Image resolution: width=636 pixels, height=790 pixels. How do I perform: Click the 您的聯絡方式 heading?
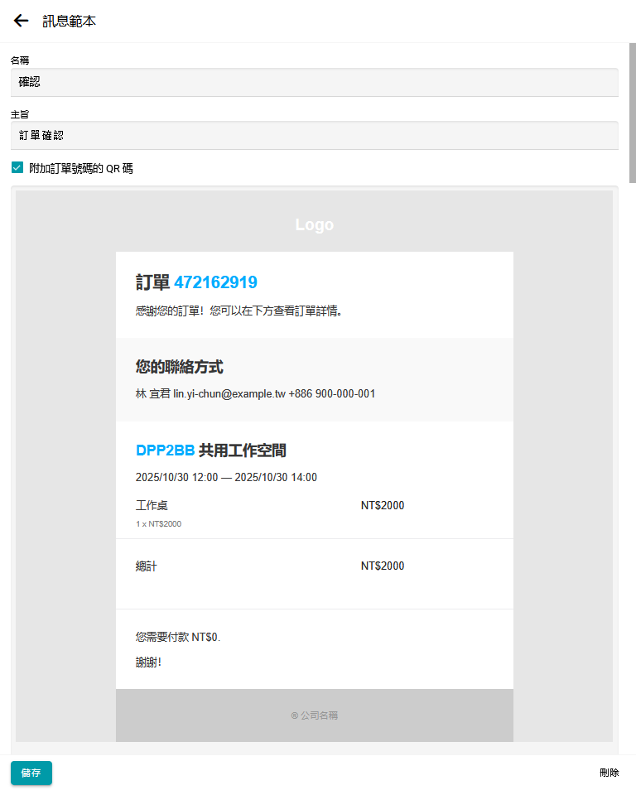click(179, 367)
